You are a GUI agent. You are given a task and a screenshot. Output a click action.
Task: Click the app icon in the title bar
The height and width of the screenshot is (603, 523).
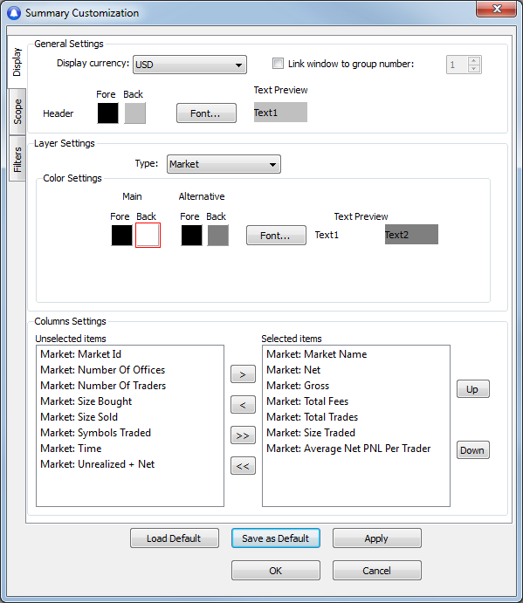point(14,13)
